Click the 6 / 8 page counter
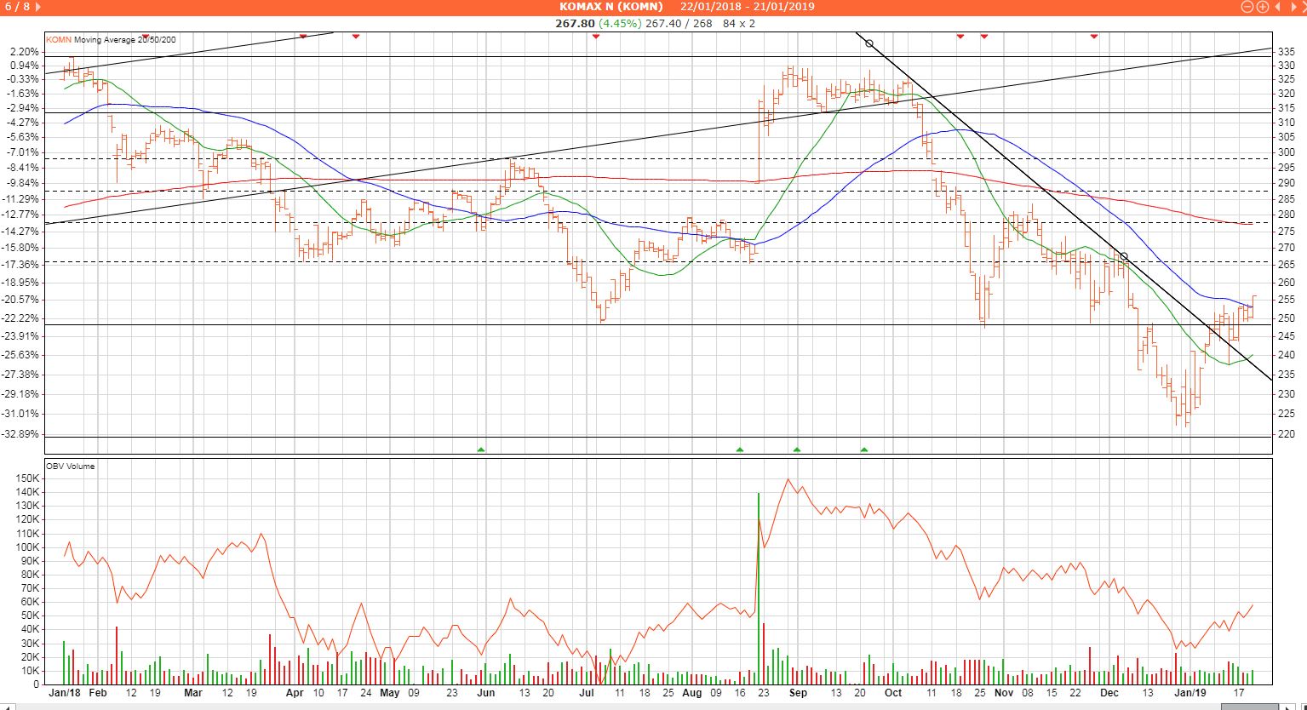The width and height of the screenshot is (1307, 710). [16, 7]
